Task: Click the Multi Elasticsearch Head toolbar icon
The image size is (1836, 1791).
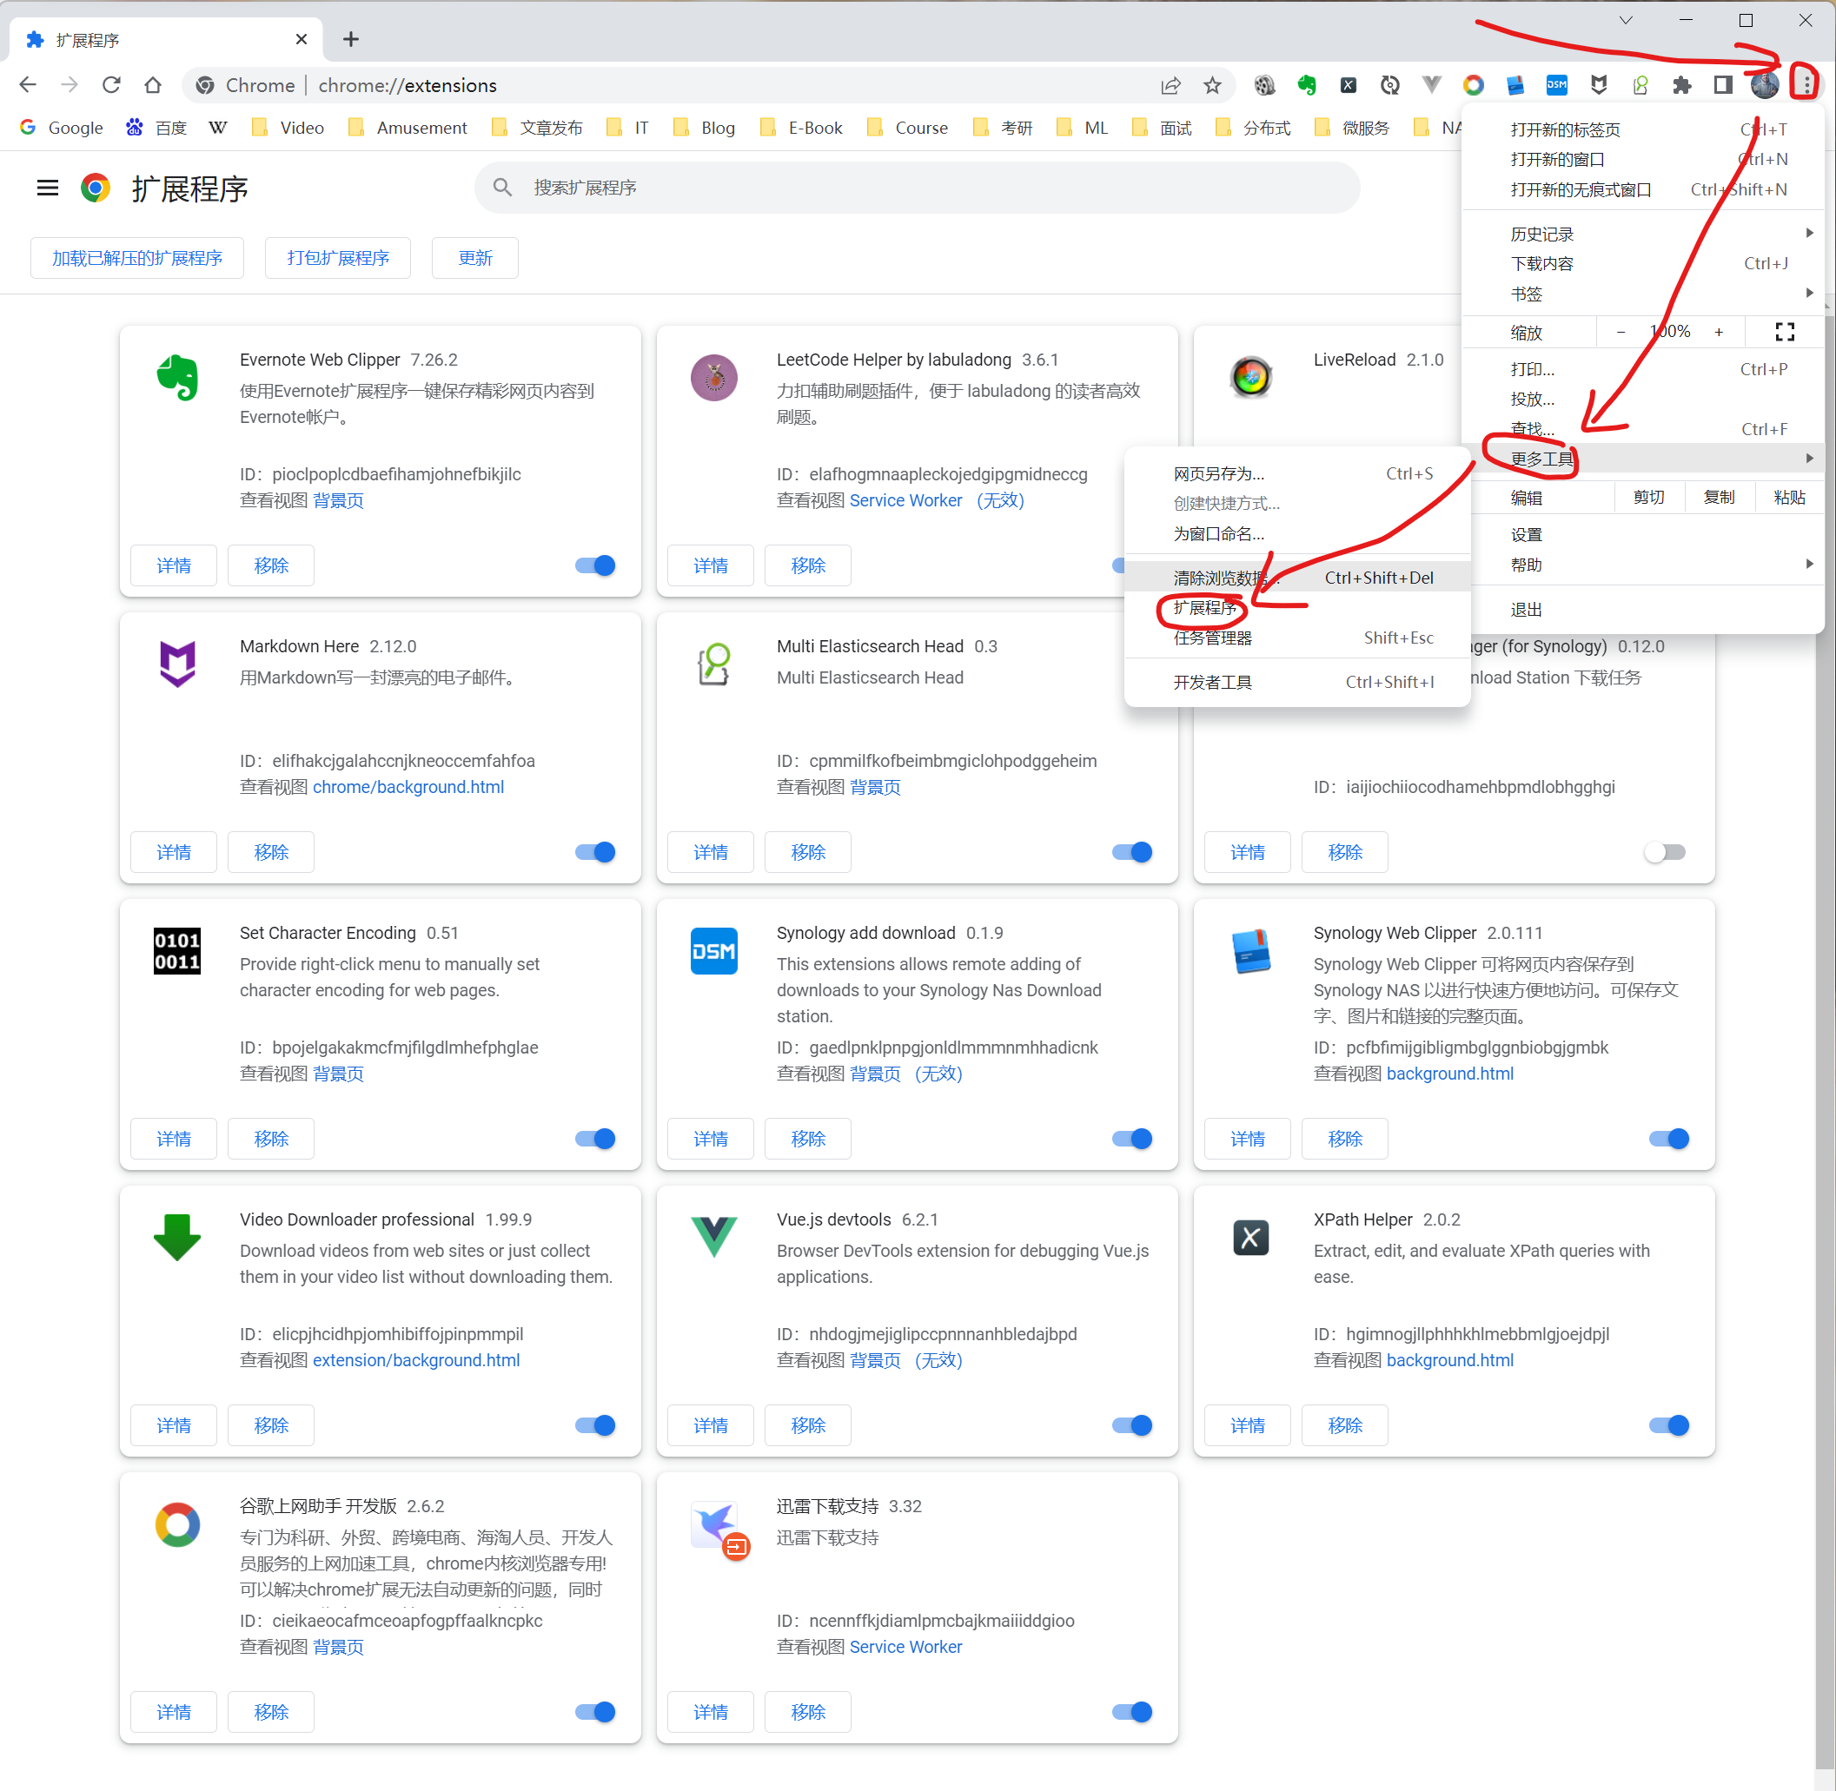Action: tap(1640, 86)
